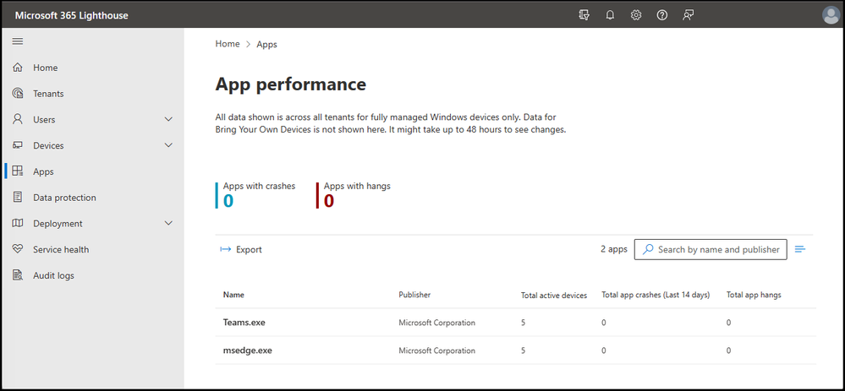Expand the Devices menu chevron

tap(168, 145)
